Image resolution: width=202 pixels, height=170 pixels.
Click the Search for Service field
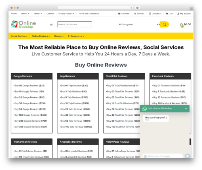75,25
